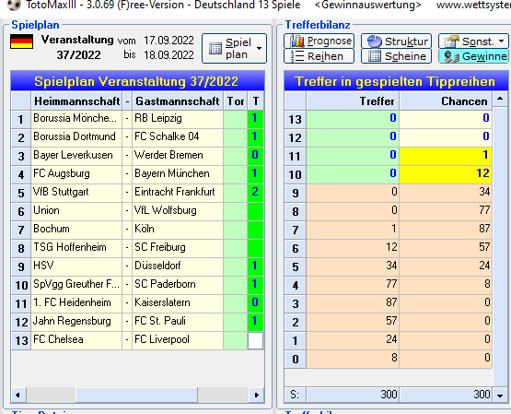511x414 pixels.
Task: Select the FC Schalke 04 cell
Action: pyautogui.click(x=178, y=137)
